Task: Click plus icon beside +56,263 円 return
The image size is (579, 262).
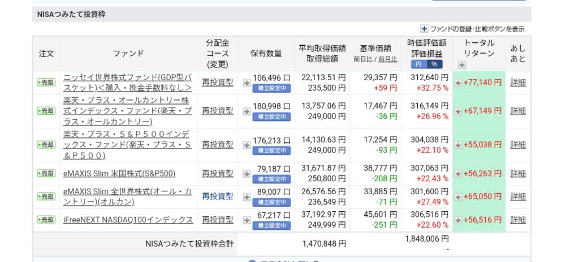Action: click(458, 174)
